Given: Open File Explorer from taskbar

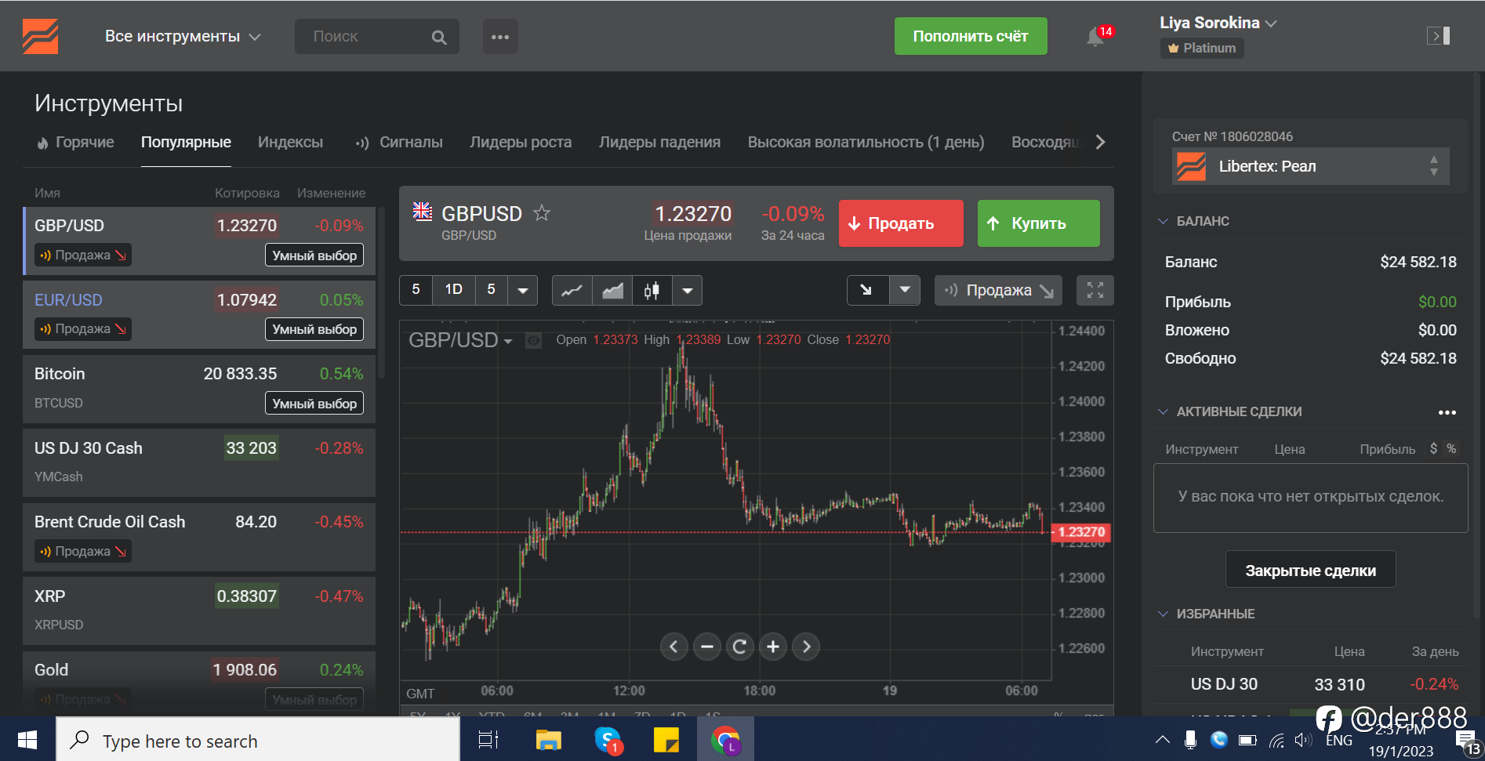Looking at the screenshot, I should [x=548, y=740].
